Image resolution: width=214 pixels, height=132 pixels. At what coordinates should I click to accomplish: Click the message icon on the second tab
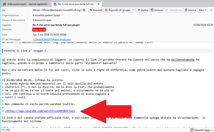pos(55,4)
